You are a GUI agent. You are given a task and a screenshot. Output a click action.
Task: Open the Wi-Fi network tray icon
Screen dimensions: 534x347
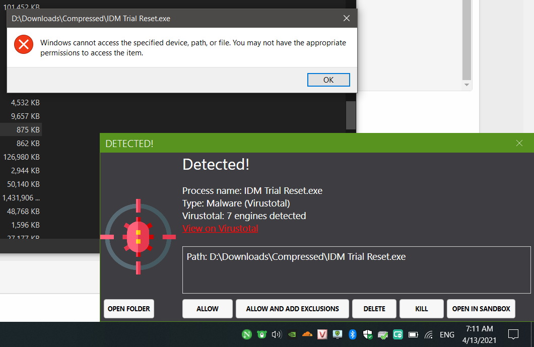pyautogui.click(x=428, y=335)
